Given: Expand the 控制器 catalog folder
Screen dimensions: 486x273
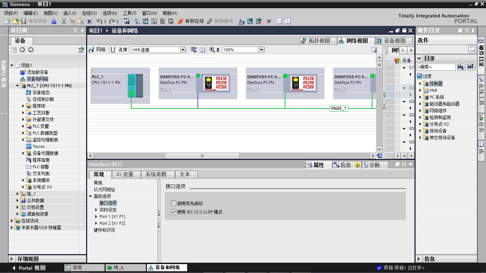Looking at the screenshot, I should click(x=420, y=84).
